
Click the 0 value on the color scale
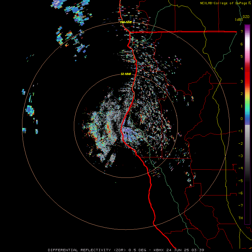click(x=242, y=119)
